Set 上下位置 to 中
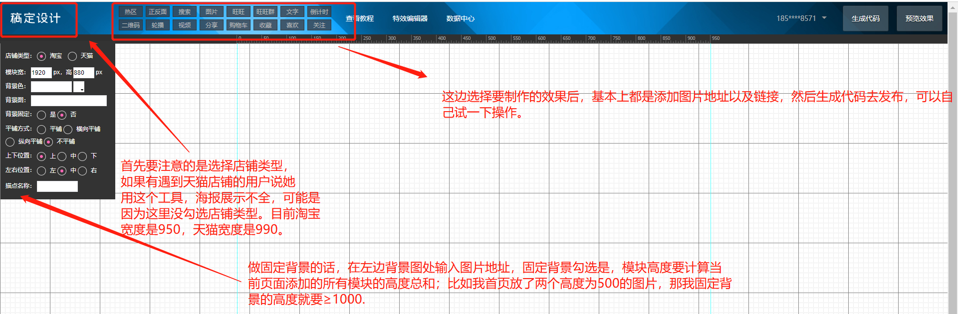 pyautogui.click(x=62, y=157)
